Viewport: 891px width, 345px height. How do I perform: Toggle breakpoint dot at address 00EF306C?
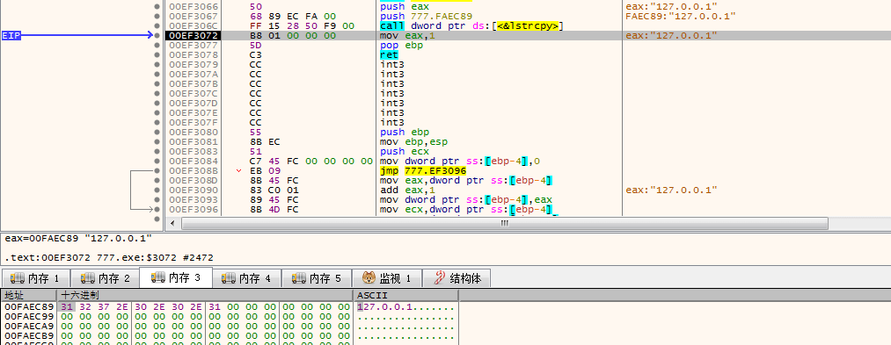(x=157, y=26)
